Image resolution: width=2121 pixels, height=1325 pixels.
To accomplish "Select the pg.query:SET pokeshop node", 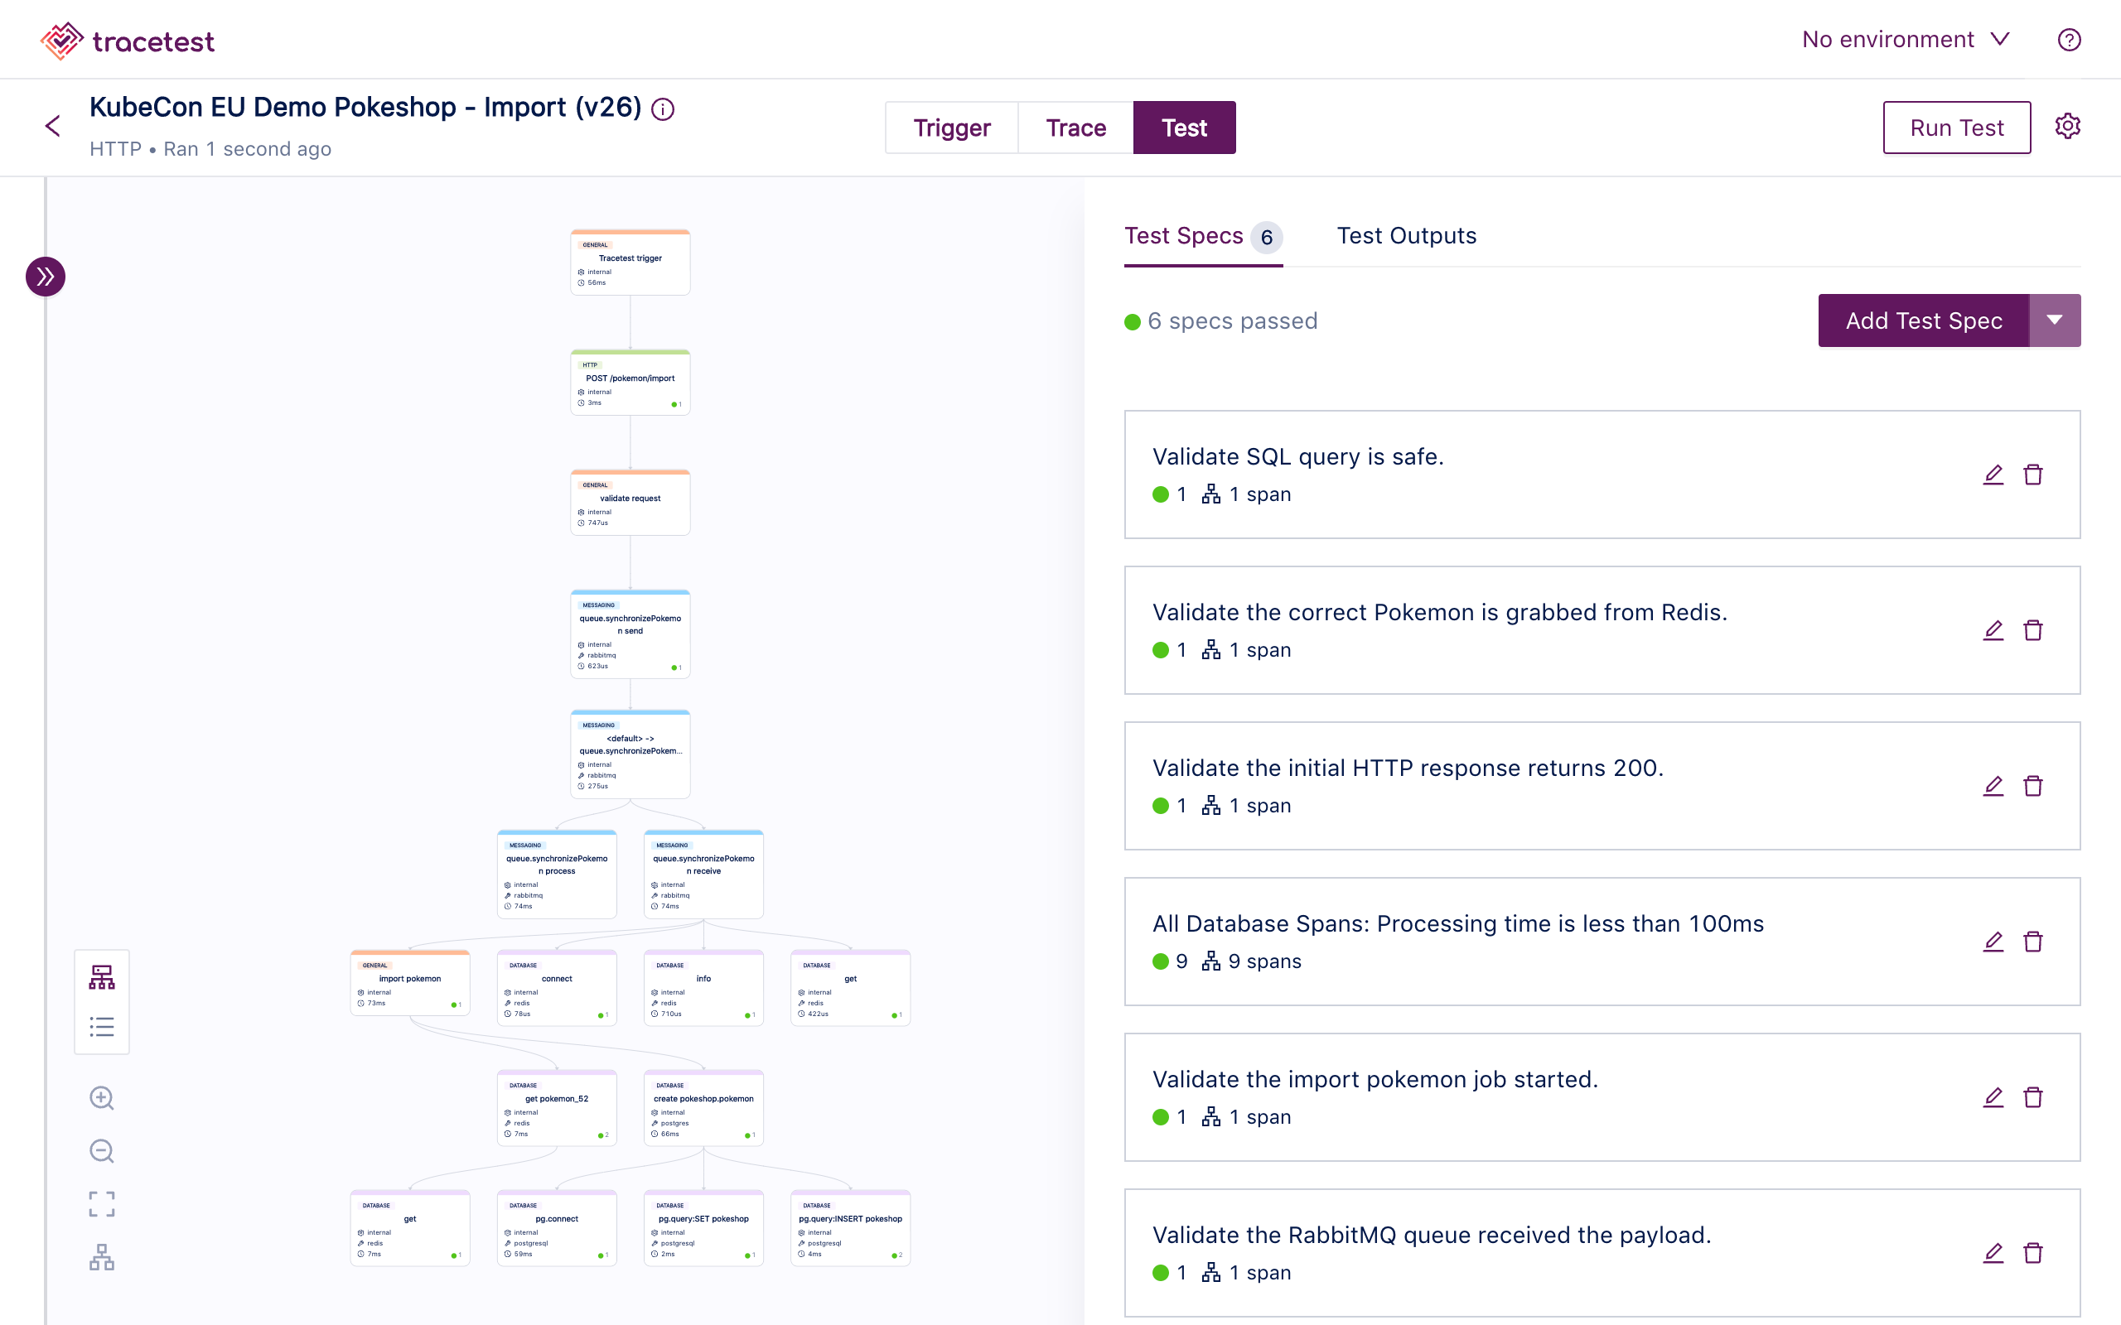I will pos(703,1228).
